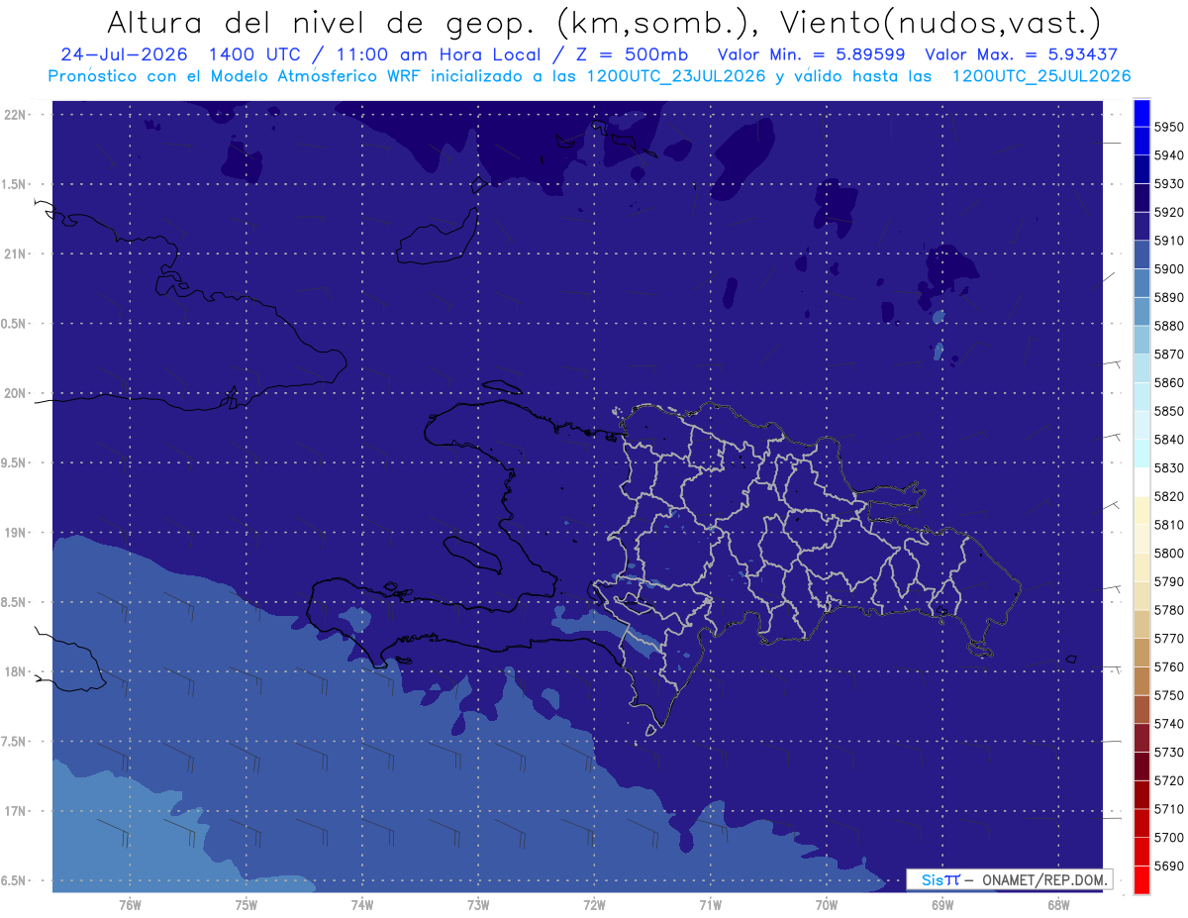The image size is (1188, 918).
Task: Click the '21N' latitude label
Action: (14, 254)
